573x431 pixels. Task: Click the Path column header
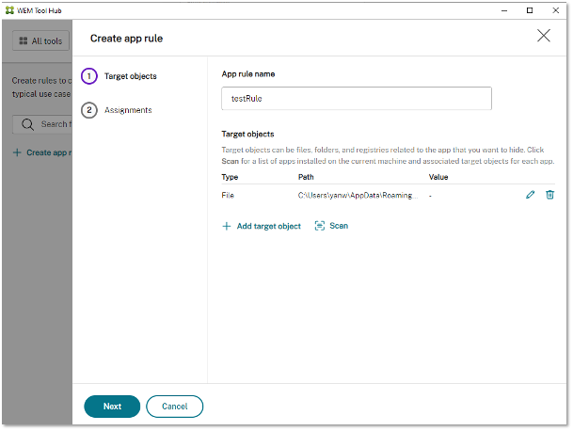307,176
